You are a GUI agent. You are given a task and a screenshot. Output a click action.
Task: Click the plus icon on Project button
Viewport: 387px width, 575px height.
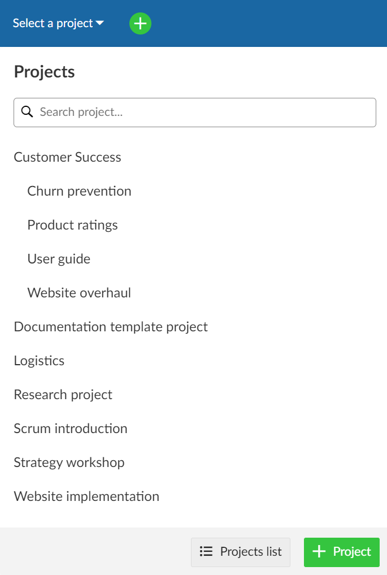click(x=319, y=552)
